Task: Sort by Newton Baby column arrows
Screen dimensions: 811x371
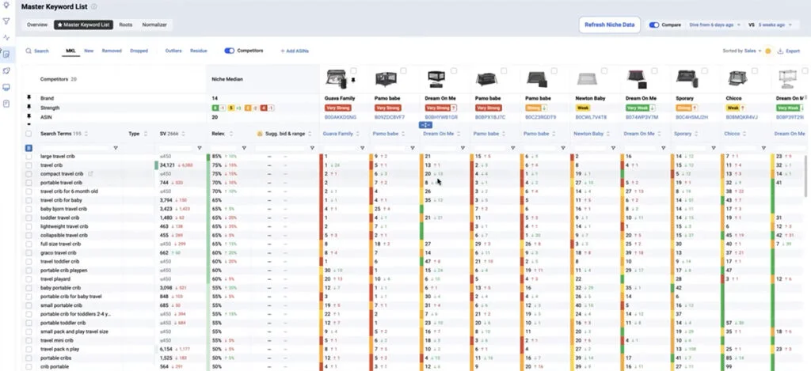Action: click(x=608, y=134)
